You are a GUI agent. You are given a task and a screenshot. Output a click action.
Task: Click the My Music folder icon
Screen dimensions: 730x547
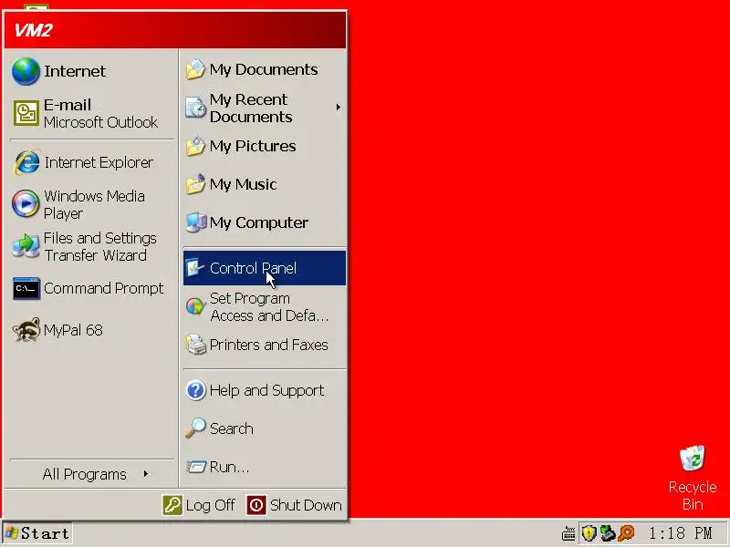click(x=195, y=184)
